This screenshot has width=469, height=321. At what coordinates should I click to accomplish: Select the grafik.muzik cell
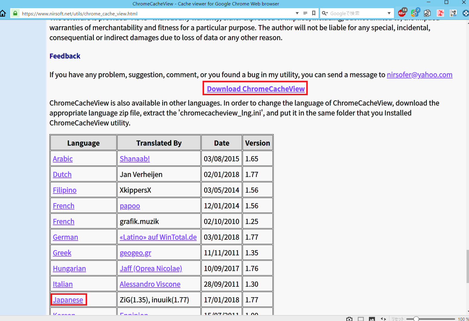coord(159,222)
